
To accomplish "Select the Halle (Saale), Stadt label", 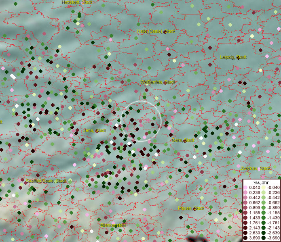I will click(x=156, y=31).
